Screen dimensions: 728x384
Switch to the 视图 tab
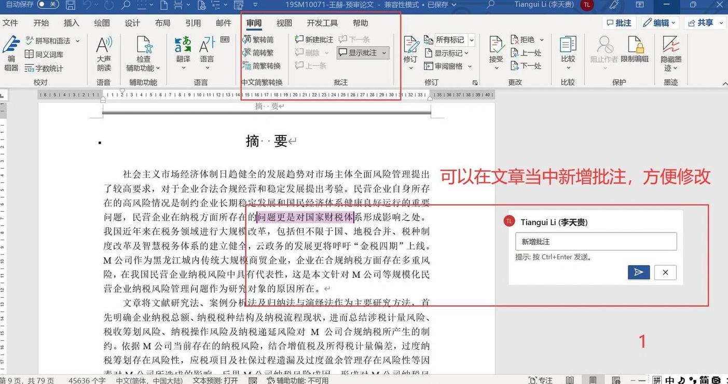point(284,23)
